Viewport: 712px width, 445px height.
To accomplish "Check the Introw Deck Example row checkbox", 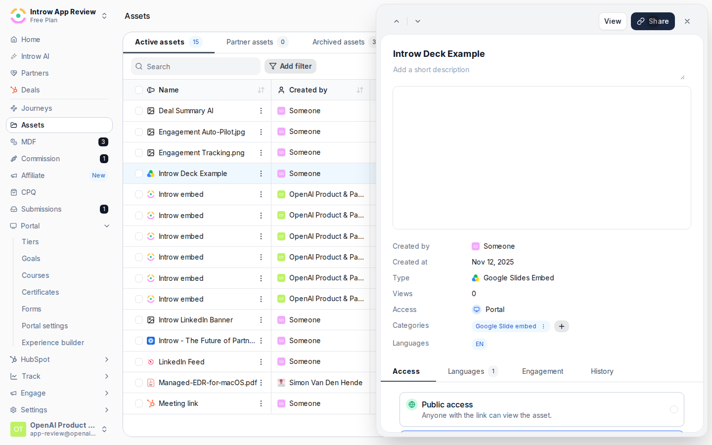I will 139,174.
